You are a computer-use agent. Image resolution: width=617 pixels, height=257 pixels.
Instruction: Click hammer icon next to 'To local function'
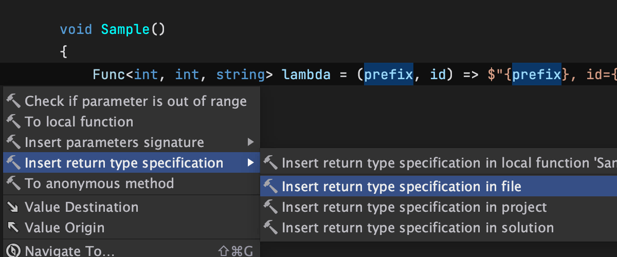[x=13, y=122]
